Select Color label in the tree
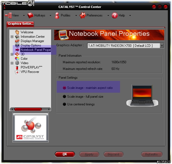 pos(24,59)
